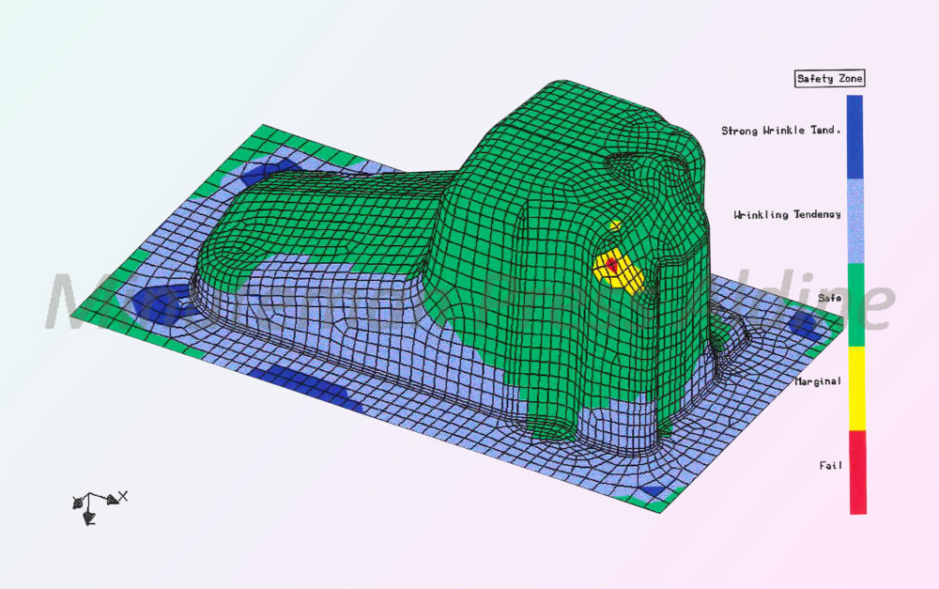The image size is (939, 589).
Task: Select the Marginal legend label text
Action: coord(817,381)
